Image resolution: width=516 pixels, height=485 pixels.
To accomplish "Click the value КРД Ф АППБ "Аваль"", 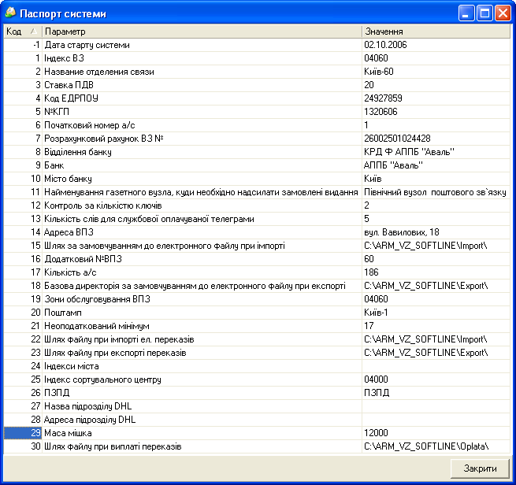I will point(409,152).
